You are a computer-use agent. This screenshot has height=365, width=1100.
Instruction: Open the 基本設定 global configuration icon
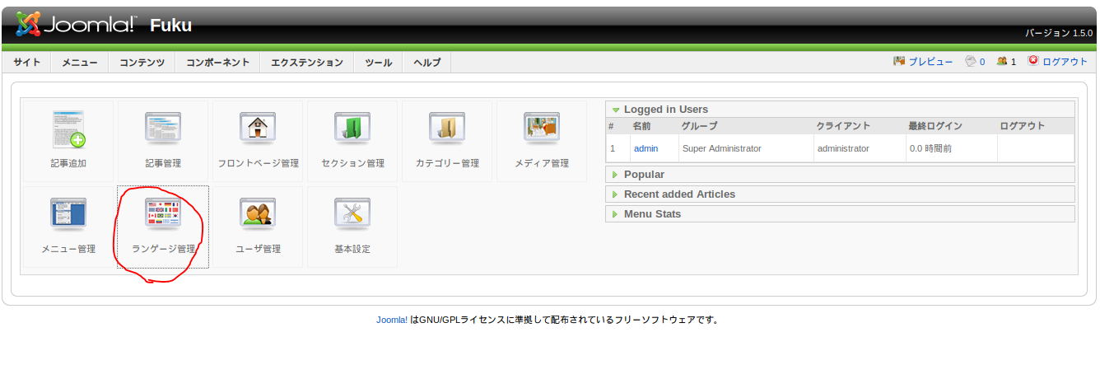click(x=352, y=227)
